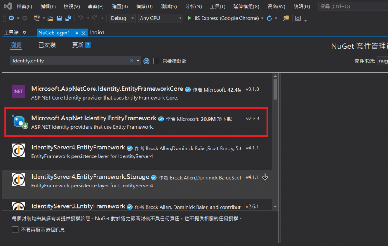Expand the search history dropdown arrow
The image size is (388, 246).
coord(138,61)
